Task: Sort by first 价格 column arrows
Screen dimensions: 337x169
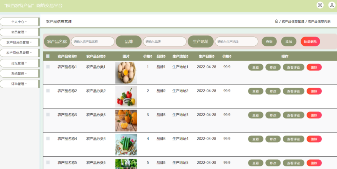Action: click(x=151, y=56)
